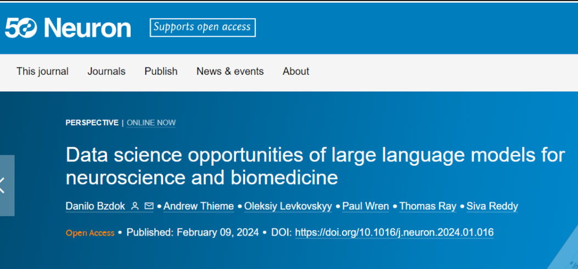The height and width of the screenshot is (269, 578).
Task: Click the About menu item
Action: click(296, 71)
